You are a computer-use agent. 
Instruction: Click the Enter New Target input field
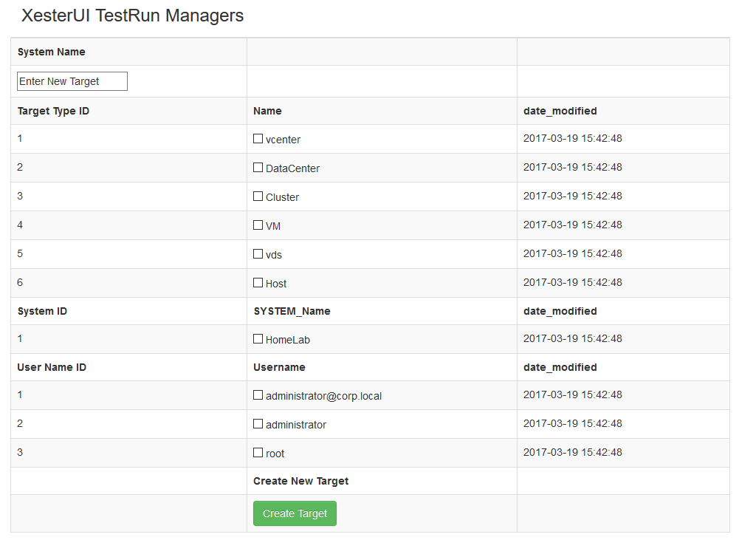[x=72, y=81]
